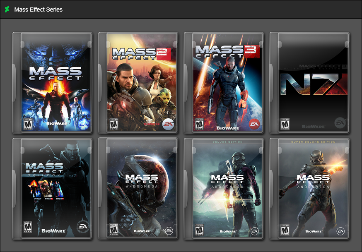Screen dimensions: 362x252
Task: Select the Mass Effect Andromeda case icon
Action: click(x=142, y=190)
